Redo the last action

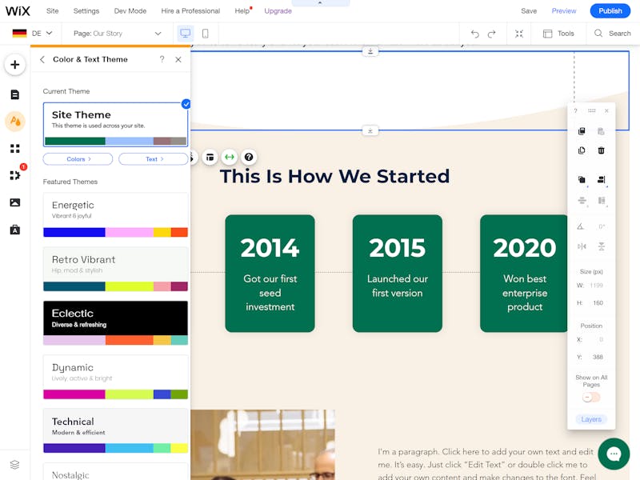[x=492, y=34]
